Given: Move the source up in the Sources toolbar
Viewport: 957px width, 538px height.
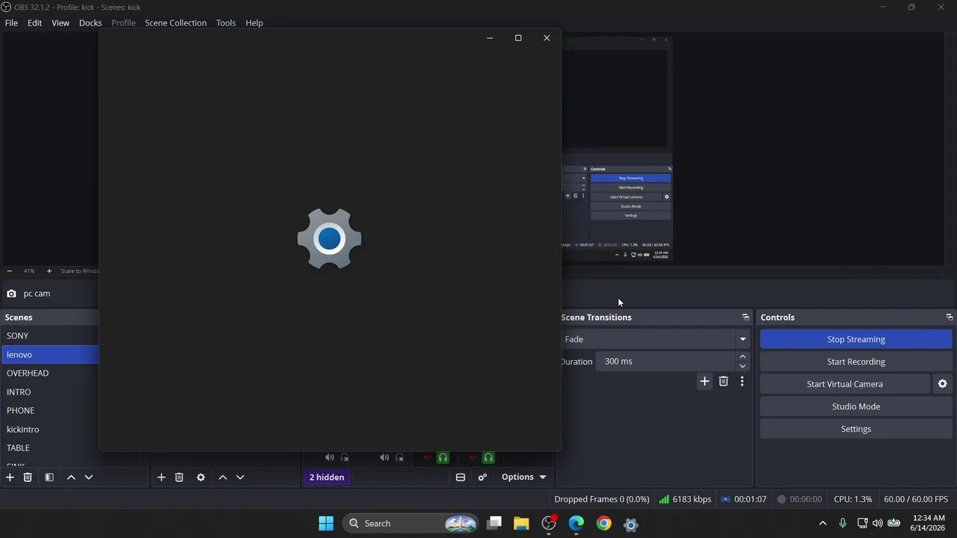Looking at the screenshot, I should point(222,477).
